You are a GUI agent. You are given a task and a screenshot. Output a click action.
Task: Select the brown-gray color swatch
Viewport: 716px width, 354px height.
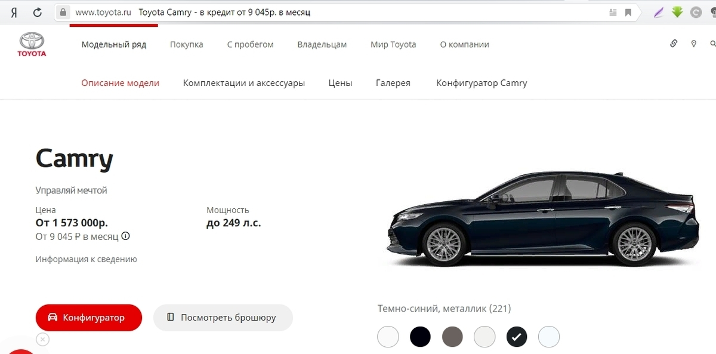coord(452,337)
